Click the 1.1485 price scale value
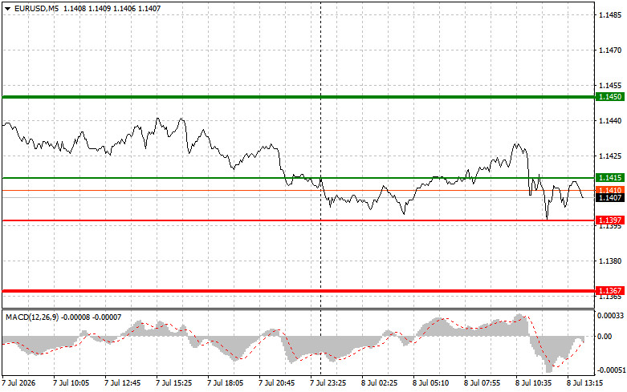The width and height of the screenshot is (627, 392). [x=610, y=15]
